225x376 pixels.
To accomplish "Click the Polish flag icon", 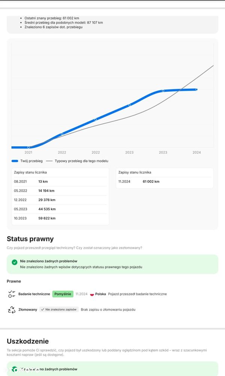I will 92,294.
